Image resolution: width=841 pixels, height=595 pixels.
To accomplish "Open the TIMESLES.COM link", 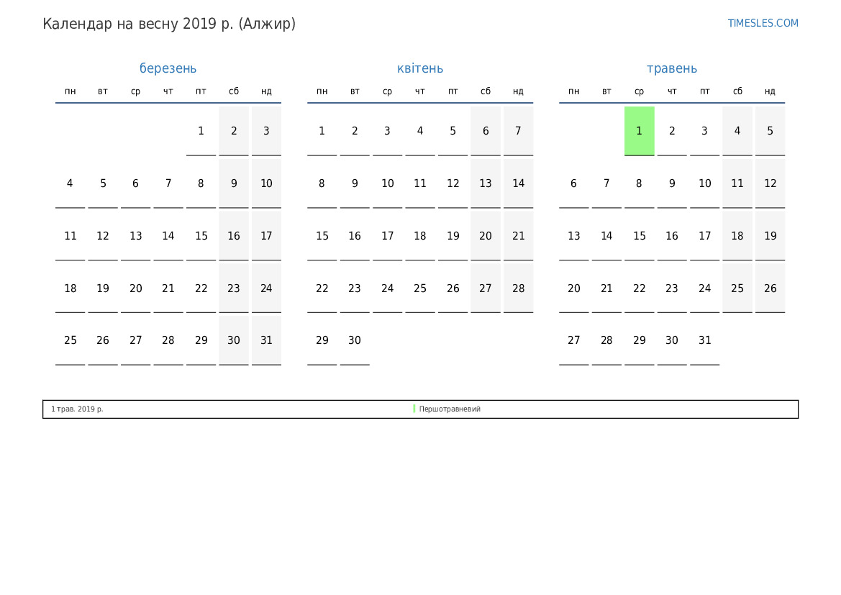I will 763,23.
